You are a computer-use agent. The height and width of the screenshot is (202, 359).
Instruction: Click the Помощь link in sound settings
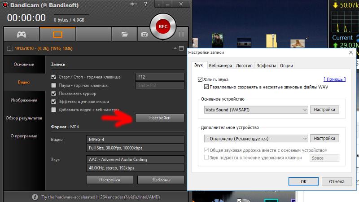(x=334, y=79)
